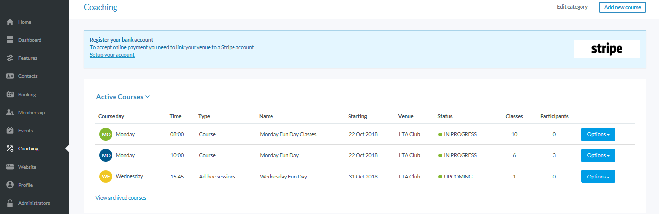The image size is (659, 214).
Task: Select Website in the sidebar menu
Action: 27,167
